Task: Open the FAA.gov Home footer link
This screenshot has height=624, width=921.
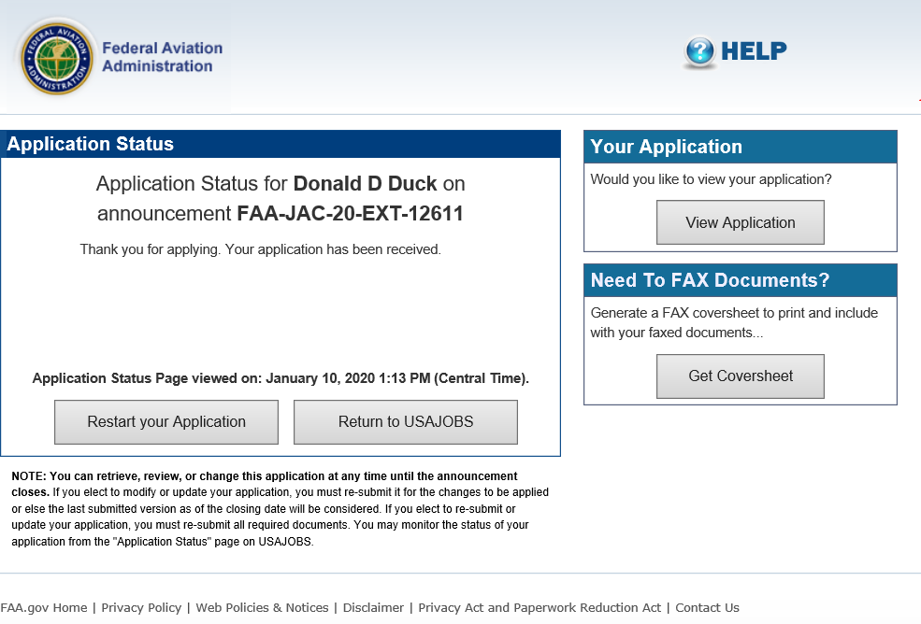Action: (x=44, y=608)
